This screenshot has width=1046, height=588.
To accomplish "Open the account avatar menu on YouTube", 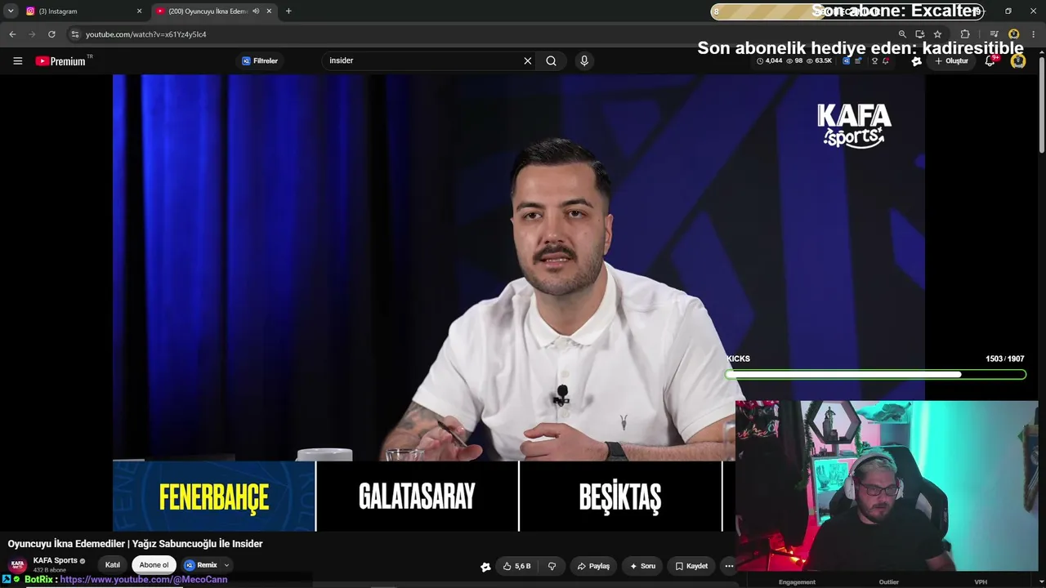I will [1018, 60].
